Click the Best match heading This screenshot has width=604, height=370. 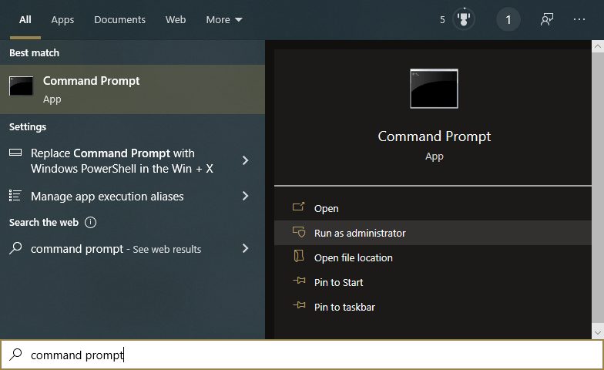34,52
